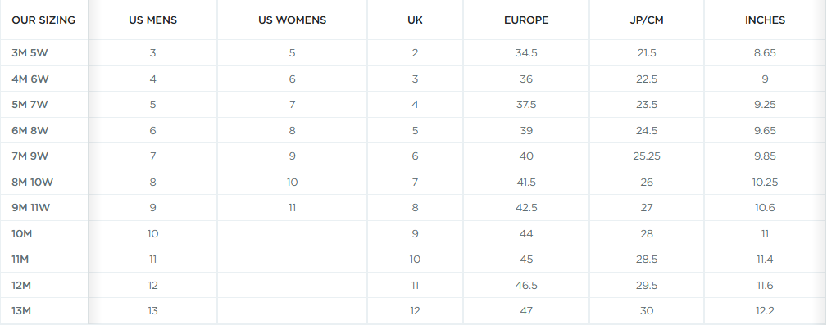
Task: Click the EUROPE column header
Action: pos(526,20)
